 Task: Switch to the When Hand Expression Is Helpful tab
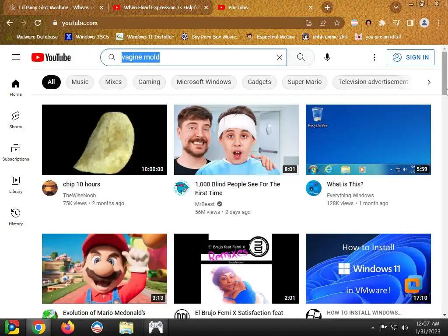[x=161, y=7]
